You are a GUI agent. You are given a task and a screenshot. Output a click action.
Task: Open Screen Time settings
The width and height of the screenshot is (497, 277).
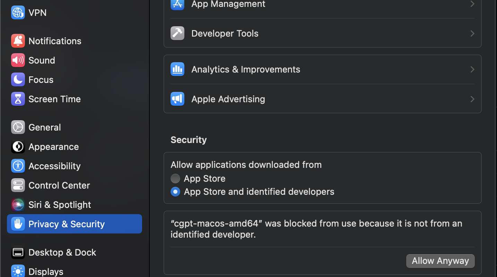75,99
